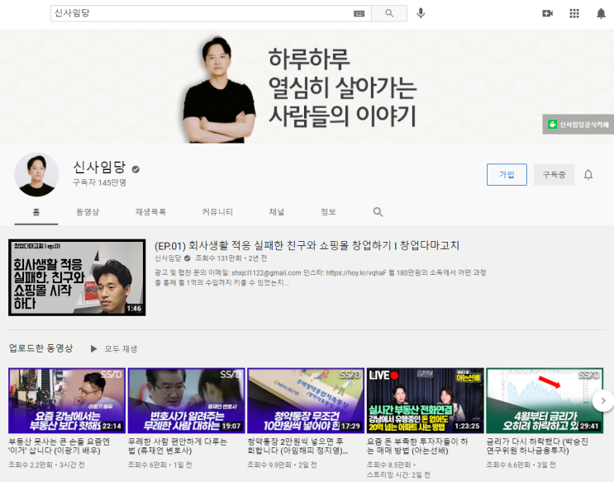Click the play icon beside 모두 재생
Screen dimensions: 614x482
tap(93, 348)
